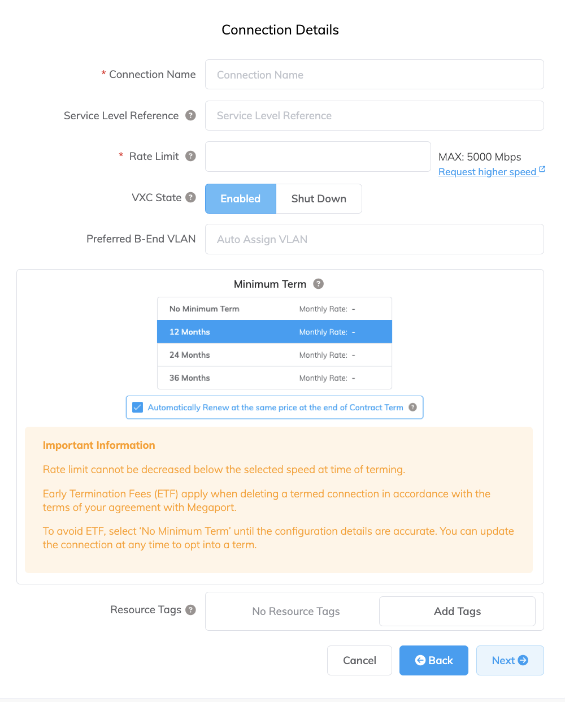Click the Cancel button

click(359, 660)
